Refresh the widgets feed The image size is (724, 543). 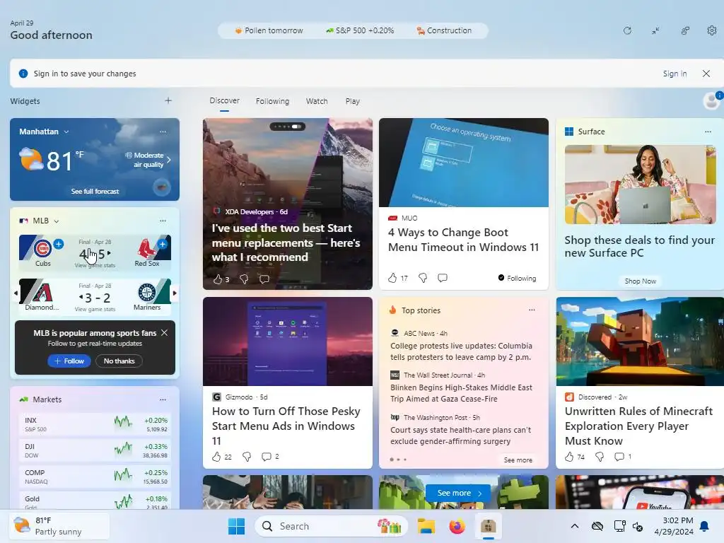point(627,31)
